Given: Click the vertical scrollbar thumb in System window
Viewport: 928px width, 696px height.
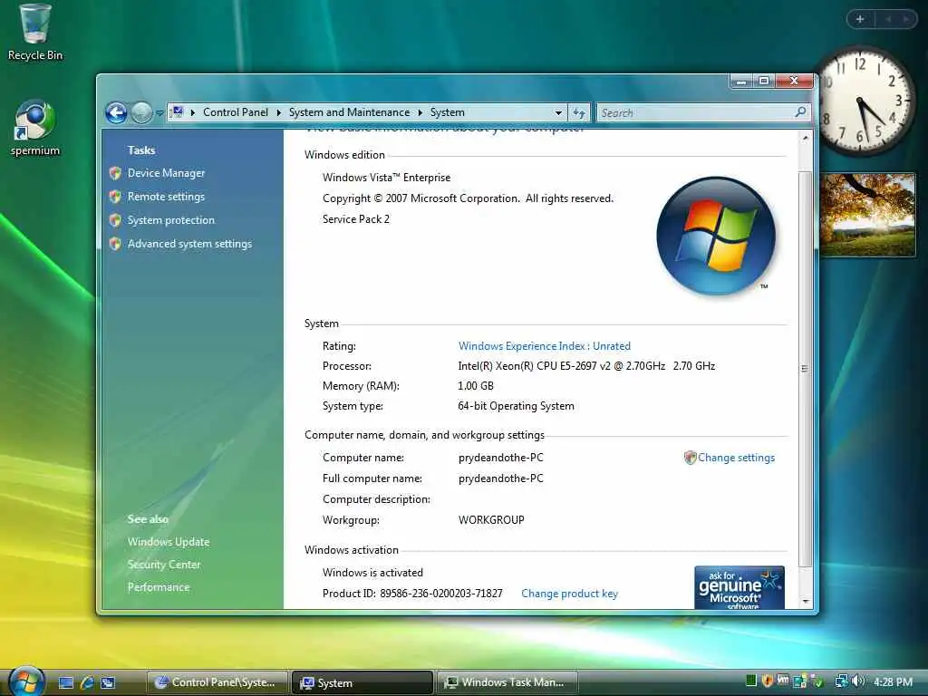Looking at the screenshot, I should [805, 369].
